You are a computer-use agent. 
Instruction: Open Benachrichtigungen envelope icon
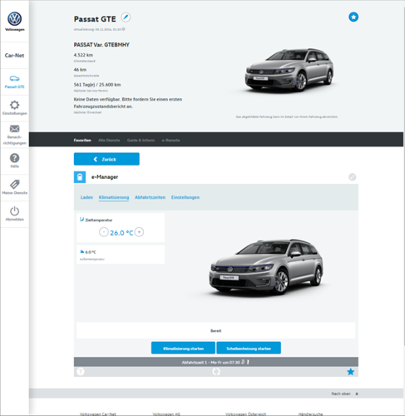tap(14, 129)
